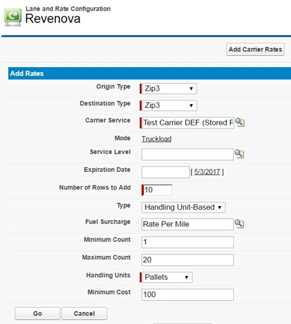Click the Go button
The width and height of the screenshot is (291, 324).
coord(37,313)
